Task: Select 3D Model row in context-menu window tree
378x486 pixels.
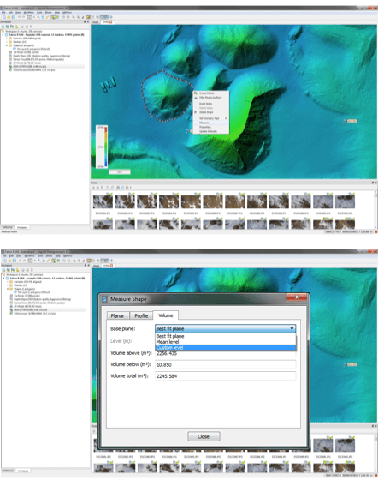Action: click(x=26, y=63)
